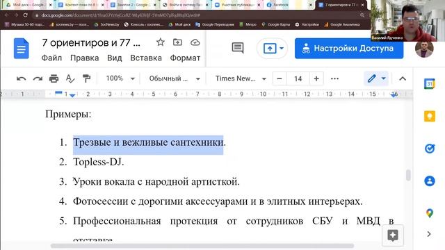Open the Google account avatar
The height and width of the screenshot is (250, 445).
(x=424, y=49)
